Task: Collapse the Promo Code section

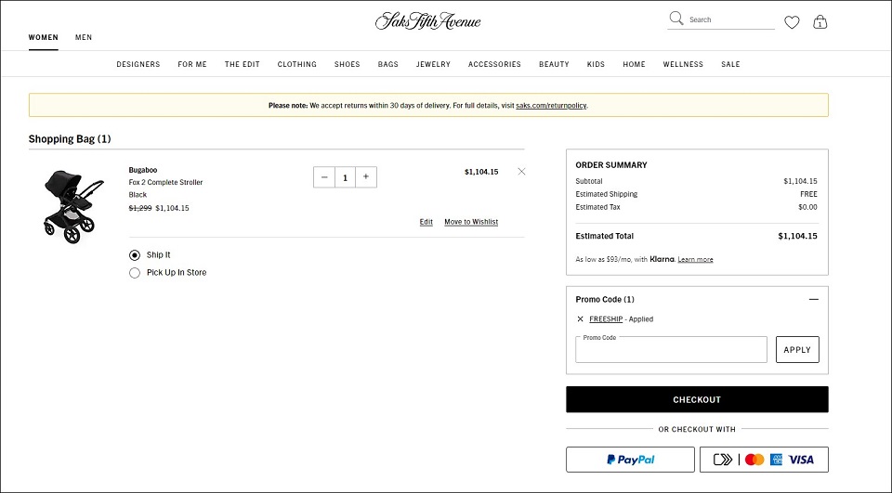Action: [814, 299]
